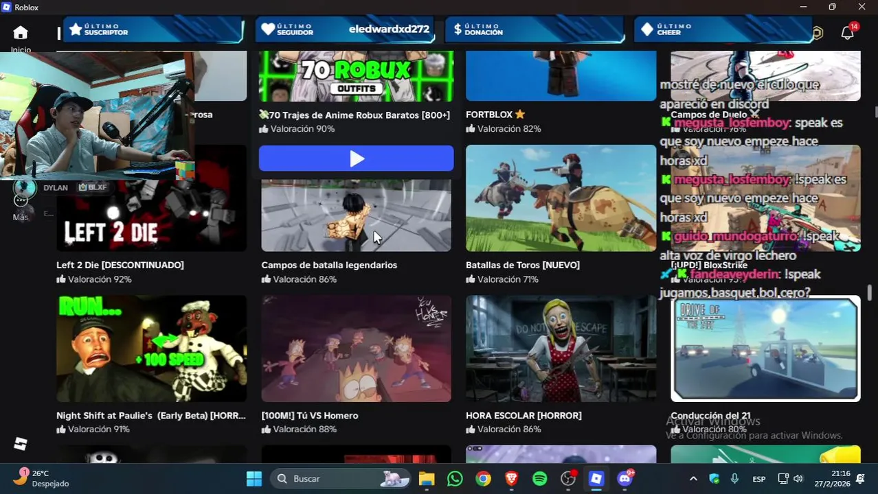
Task: Open Google Chrome in the taskbar
Action: [x=483, y=479]
